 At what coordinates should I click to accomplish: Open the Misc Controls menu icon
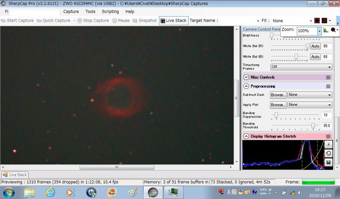[x=328, y=77]
